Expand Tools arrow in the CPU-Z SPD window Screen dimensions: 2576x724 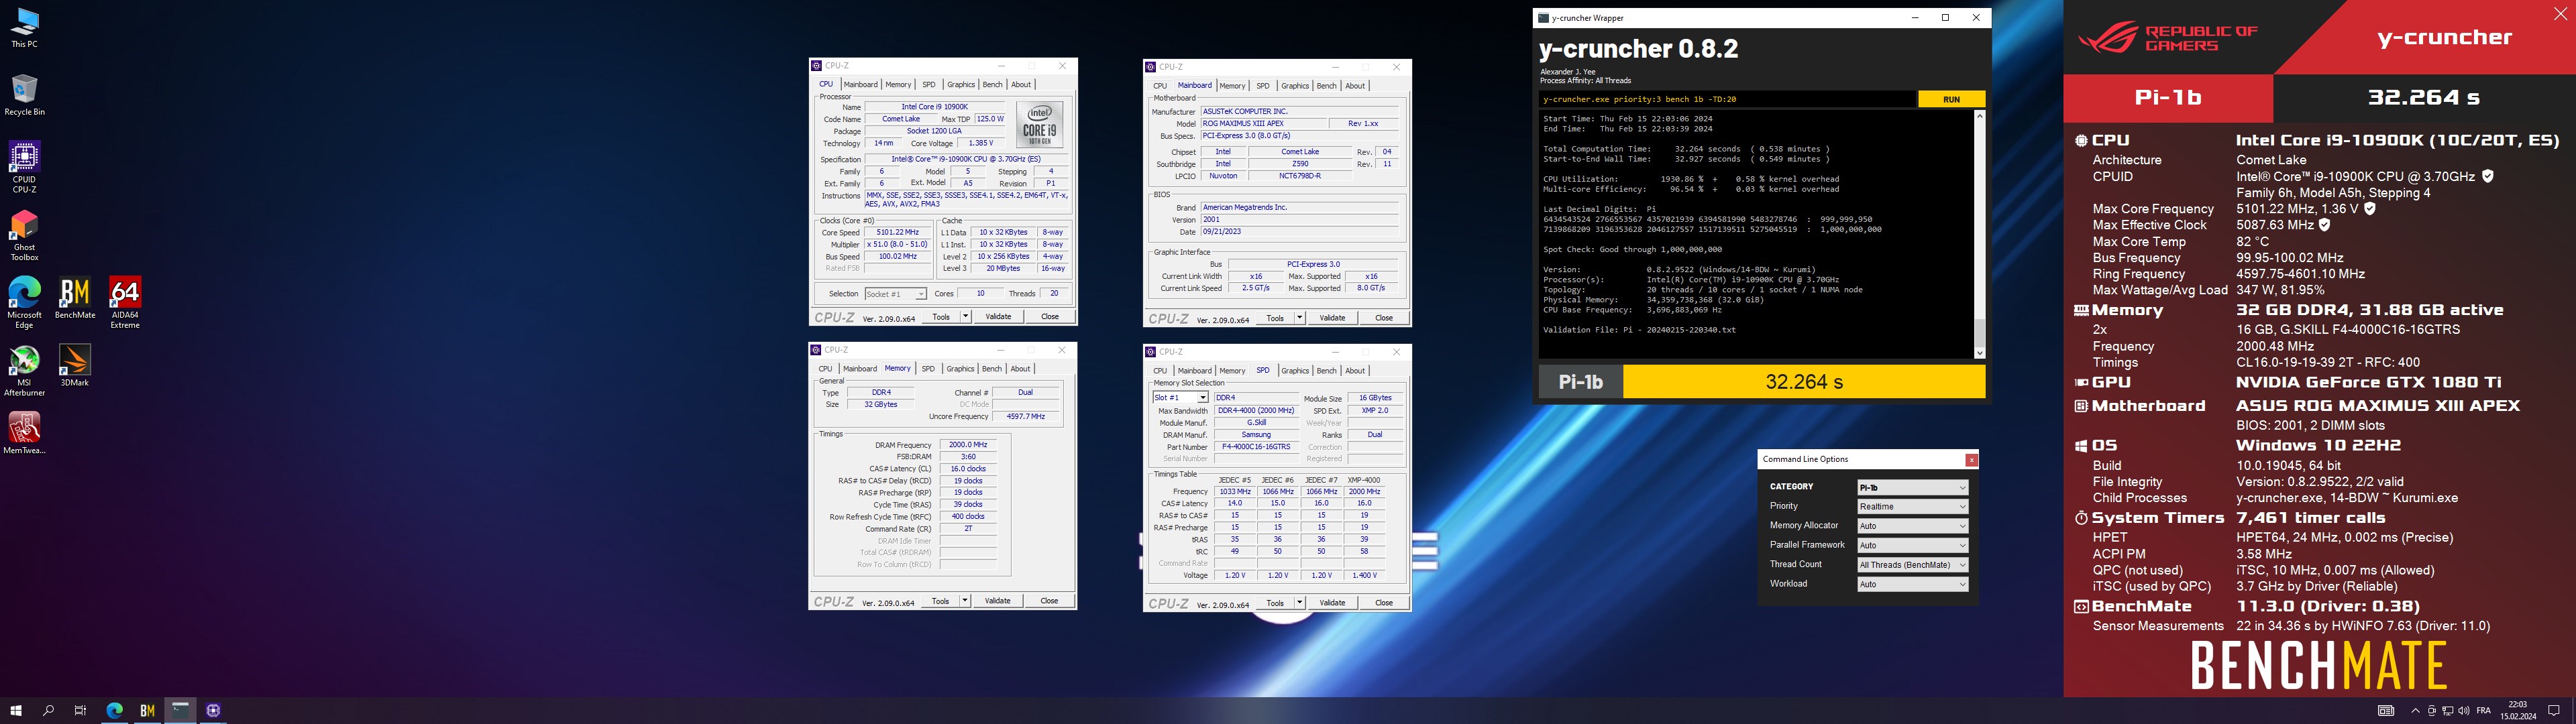coord(1299,603)
